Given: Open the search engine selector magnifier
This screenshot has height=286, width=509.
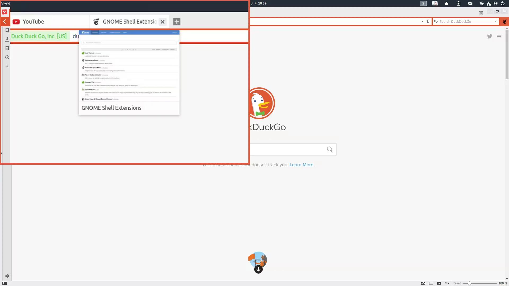Looking at the screenshot, I should pyautogui.click(x=436, y=21).
